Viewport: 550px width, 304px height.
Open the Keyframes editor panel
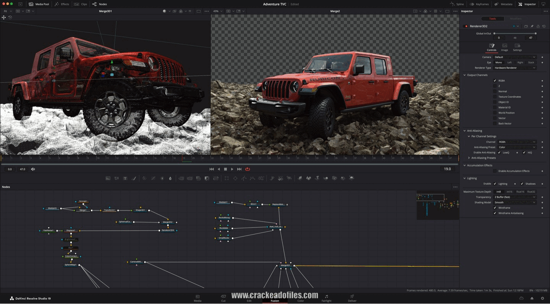point(479,4)
